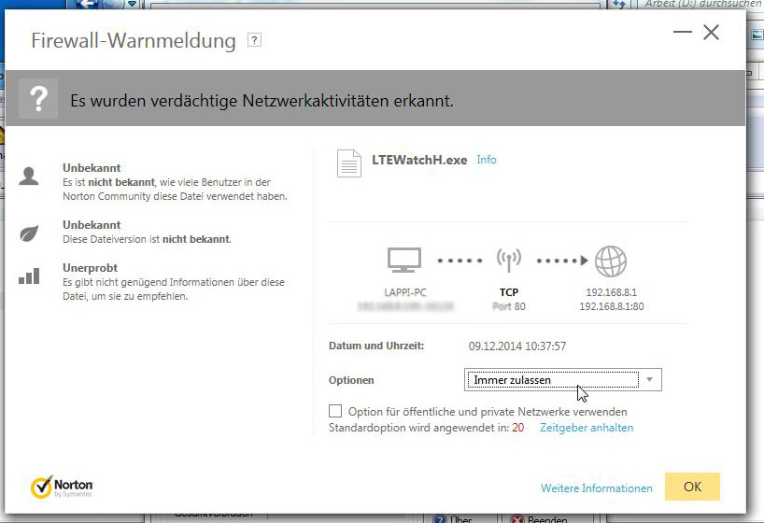Image resolution: width=764 pixels, height=523 pixels.
Task: Click the LAPPI-PC computer monitor icon
Action: click(403, 260)
